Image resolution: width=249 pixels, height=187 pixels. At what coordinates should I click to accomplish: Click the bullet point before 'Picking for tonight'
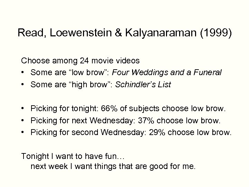[24, 109]
